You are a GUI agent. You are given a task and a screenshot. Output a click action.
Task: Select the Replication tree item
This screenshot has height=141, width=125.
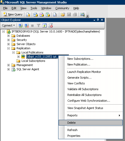[23, 48]
